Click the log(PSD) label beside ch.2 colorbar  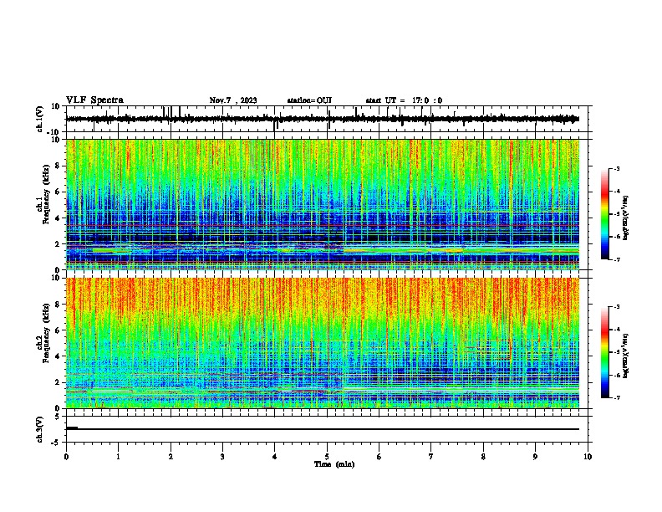pyautogui.click(x=626, y=356)
